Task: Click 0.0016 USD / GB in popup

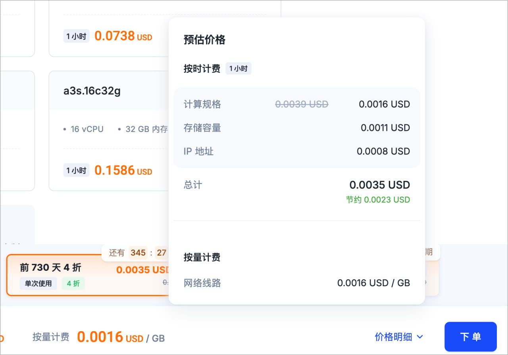Action: [x=373, y=283]
